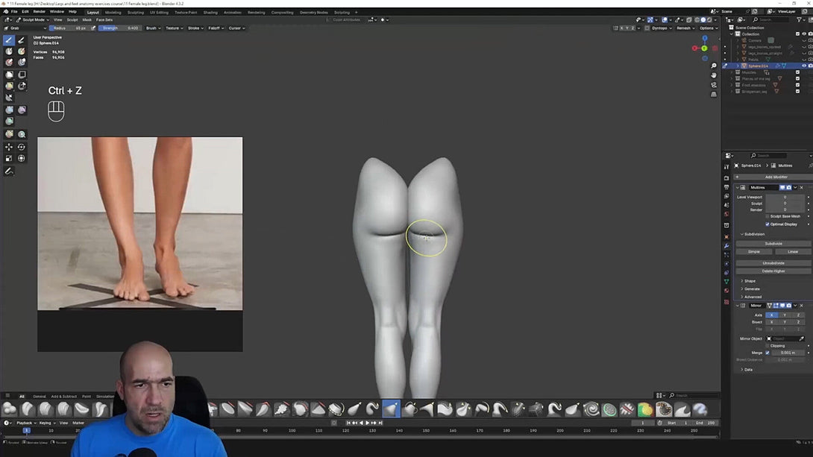This screenshot has height=457, width=813.
Task: Open the Remesh dropdown
Action: point(685,28)
